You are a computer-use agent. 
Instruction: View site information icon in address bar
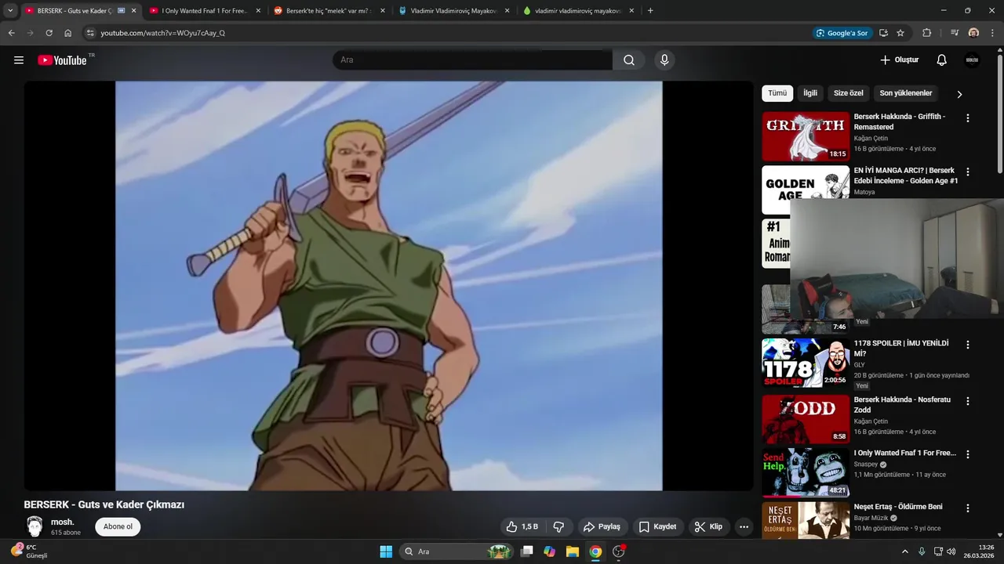coord(90,33)
